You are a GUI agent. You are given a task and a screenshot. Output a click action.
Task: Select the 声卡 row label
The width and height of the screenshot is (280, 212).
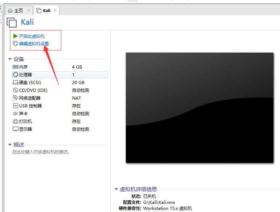[23, 113]
